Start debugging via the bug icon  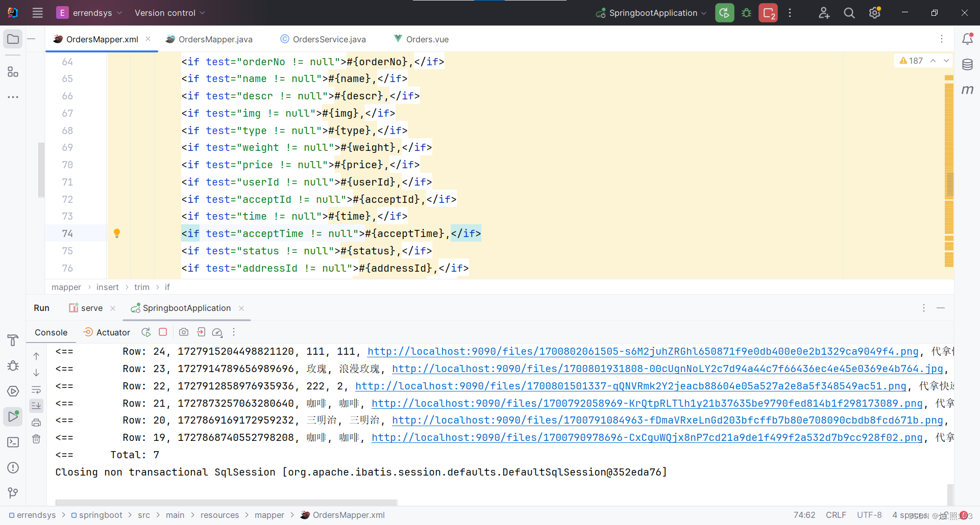[x=746, y=13]
